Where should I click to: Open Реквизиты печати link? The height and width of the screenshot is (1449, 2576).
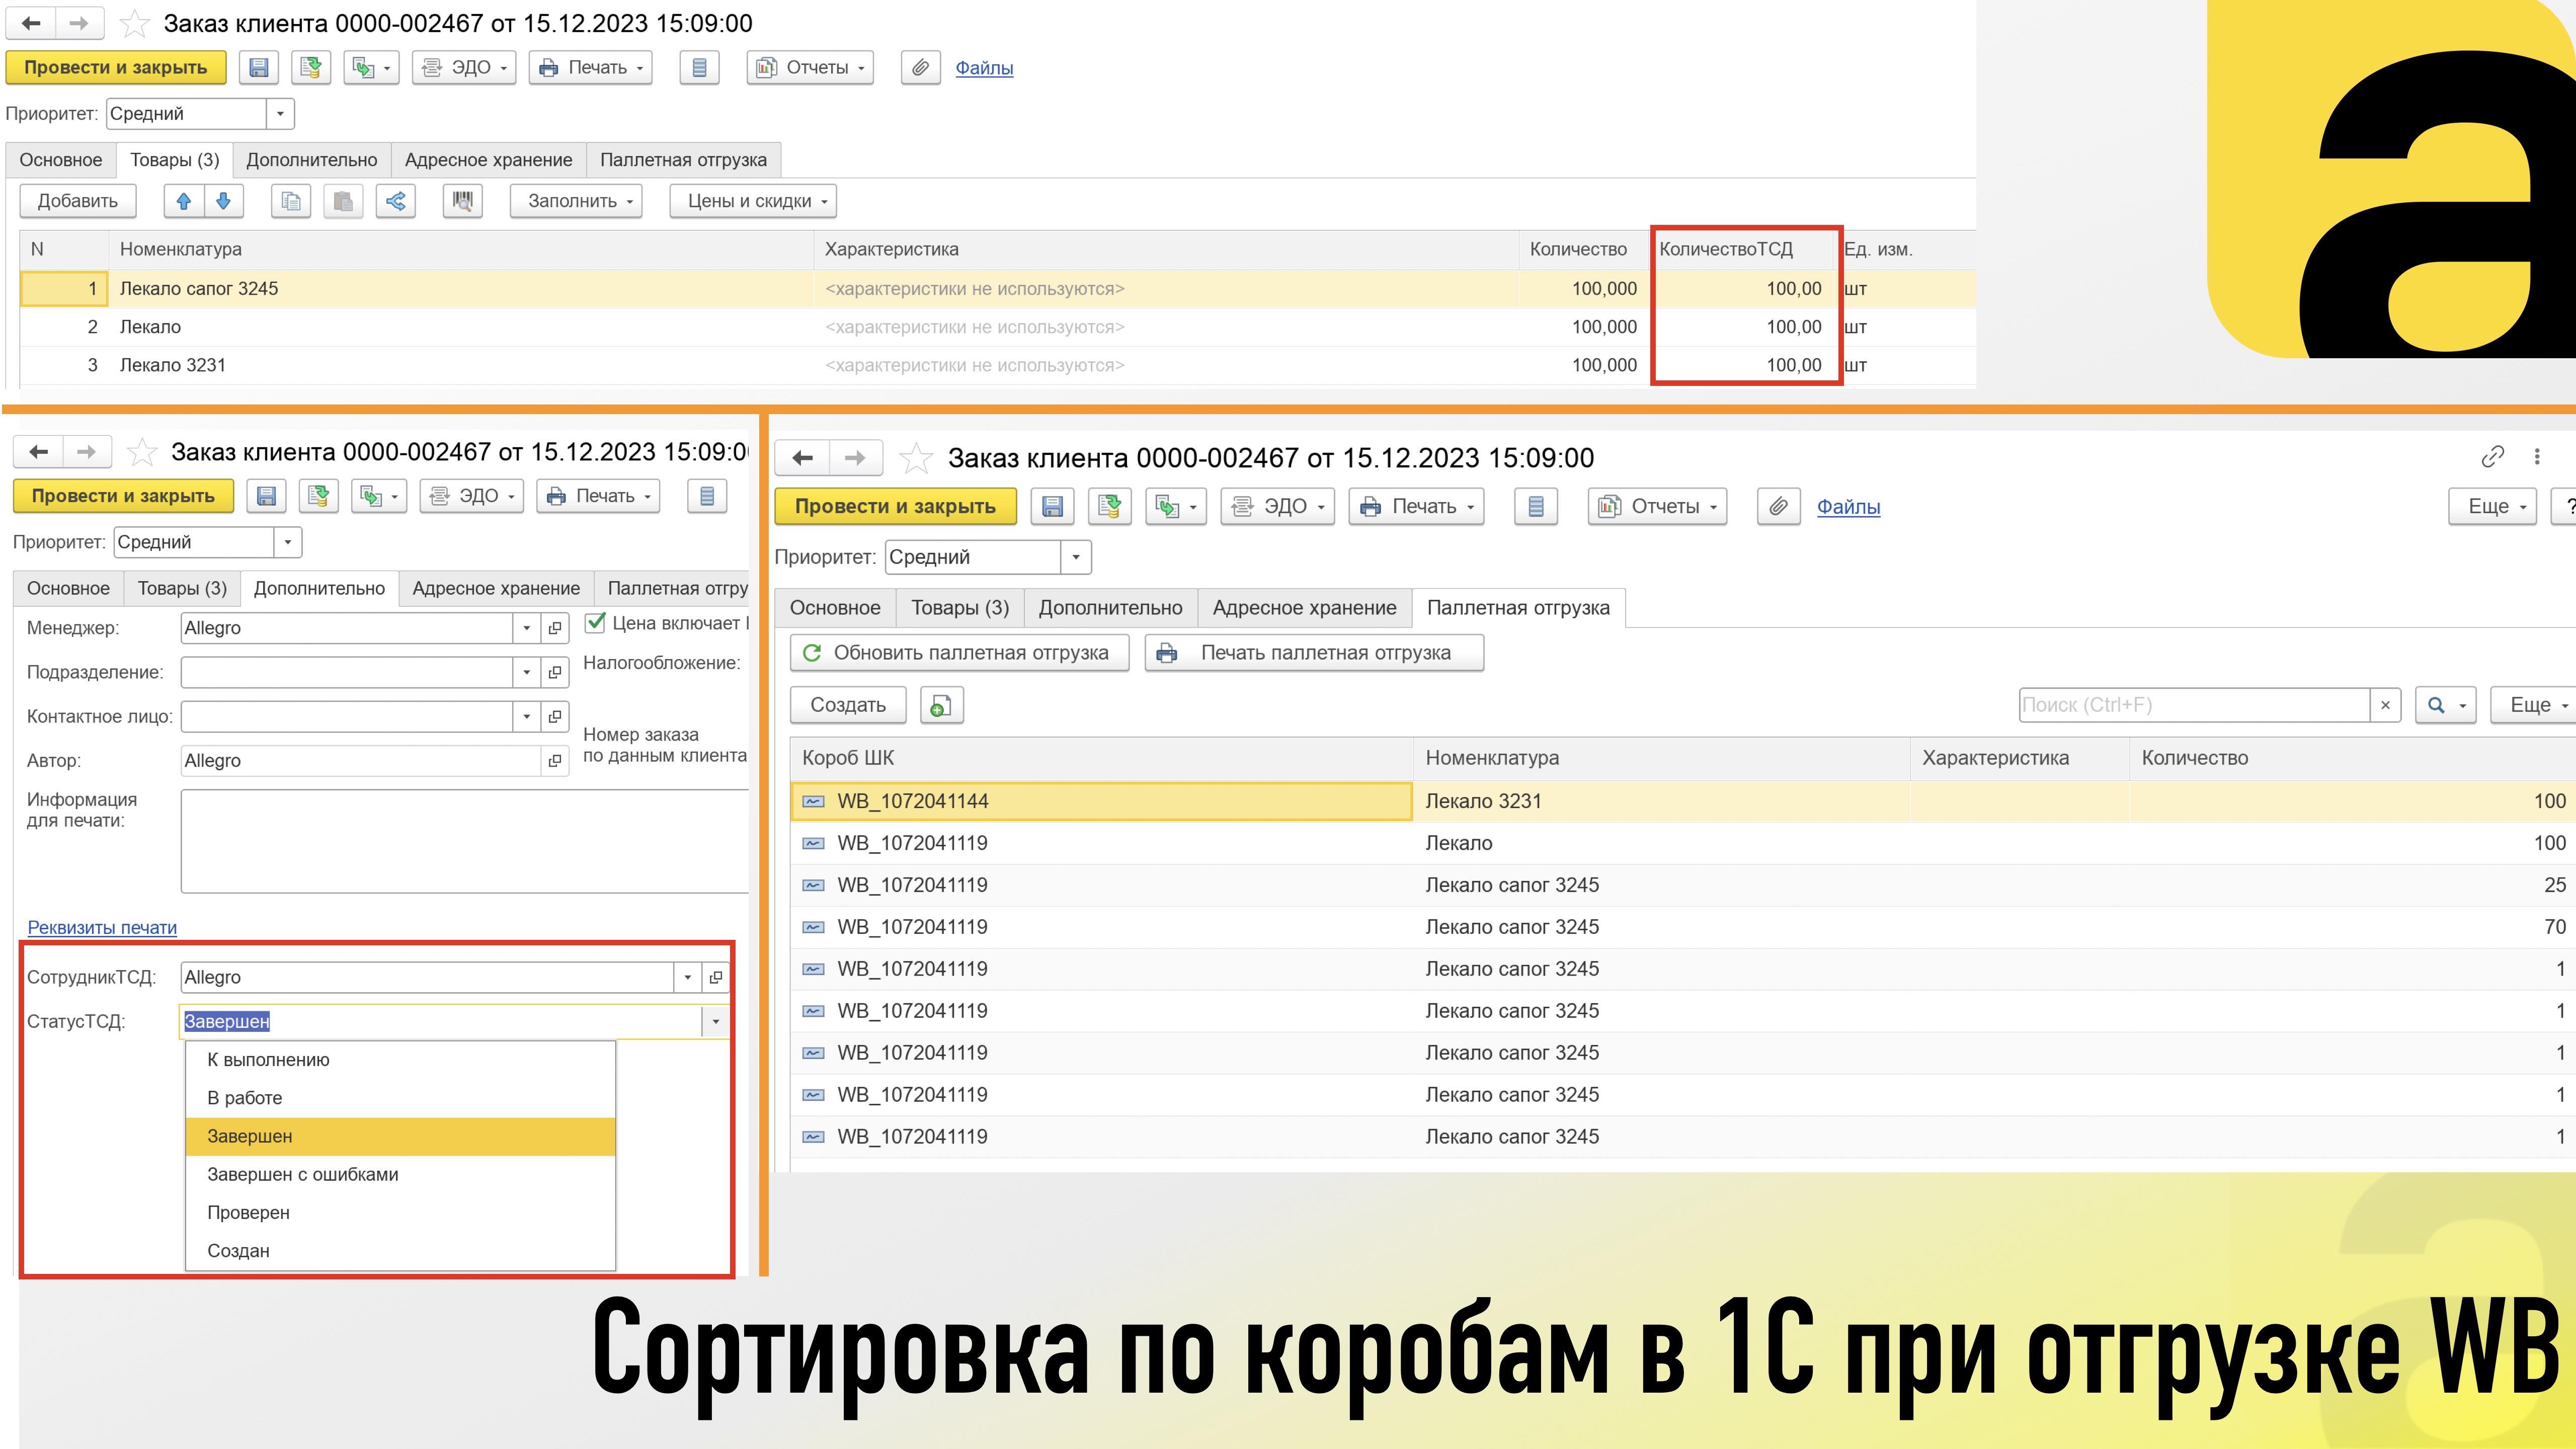[102, 928]
